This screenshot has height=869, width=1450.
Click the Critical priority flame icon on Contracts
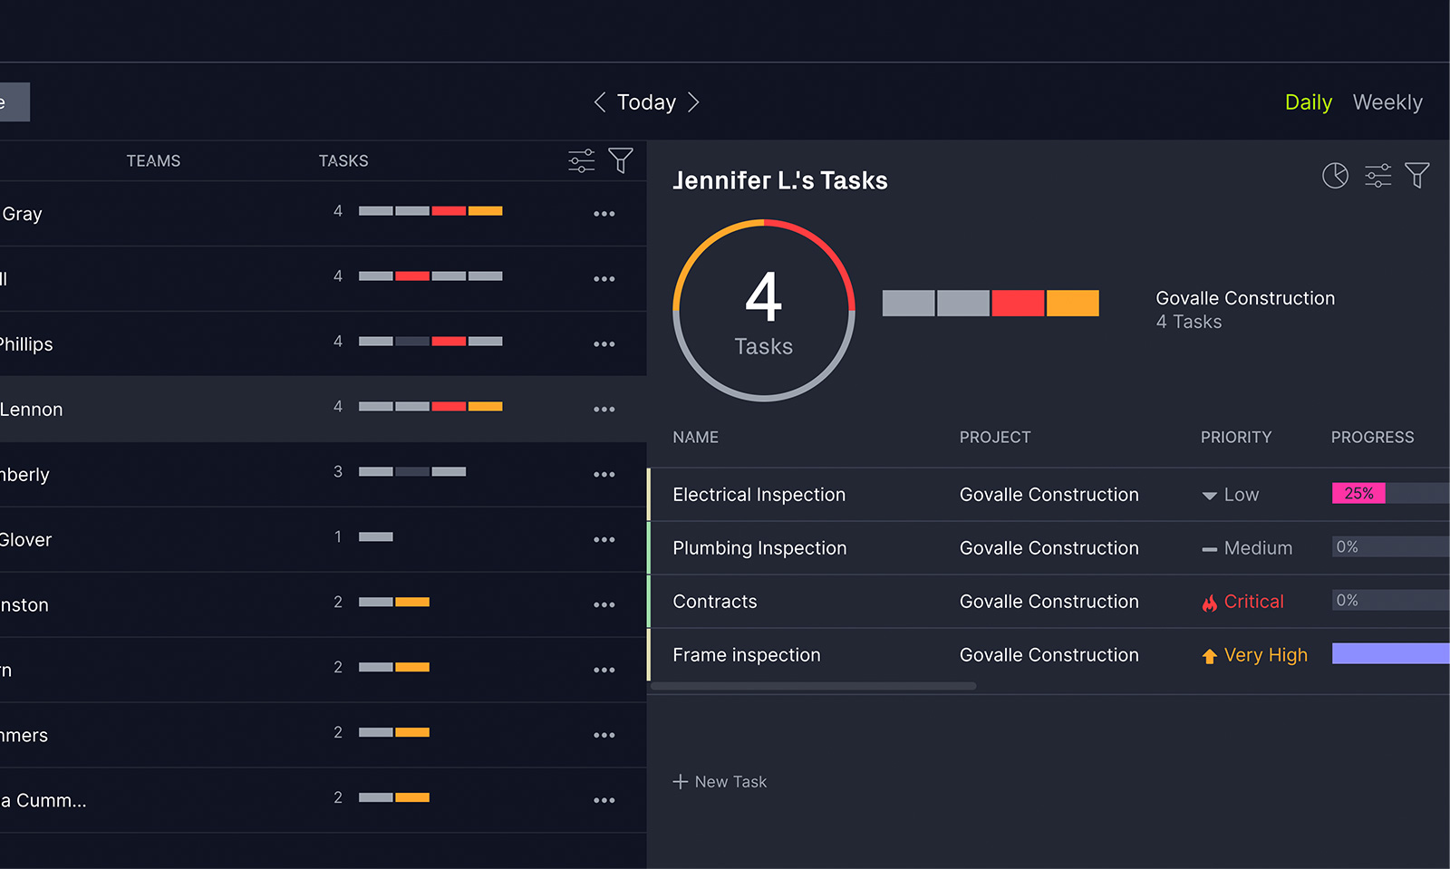click(x=1210, y=601)
